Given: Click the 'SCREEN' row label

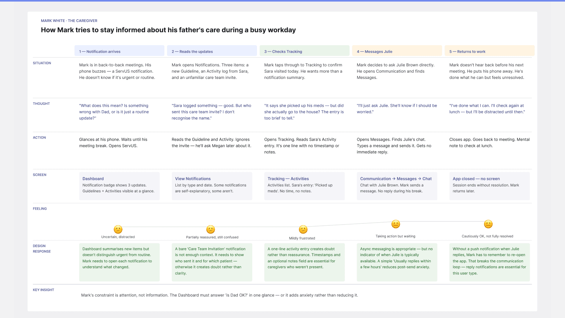Looking at the screenshot, I should pos(40,175).
